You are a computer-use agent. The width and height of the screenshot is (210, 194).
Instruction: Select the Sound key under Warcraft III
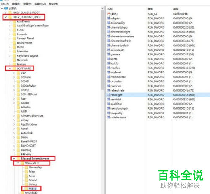[33, 180]
